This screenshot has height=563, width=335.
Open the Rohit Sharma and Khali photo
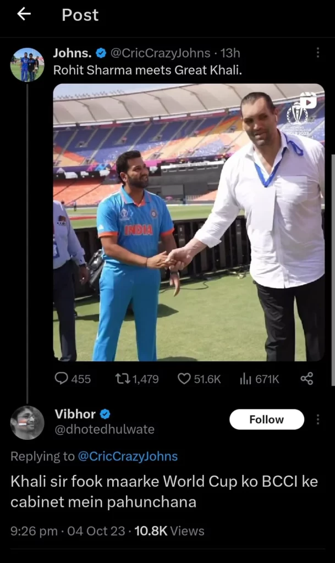tap(189, 222)
